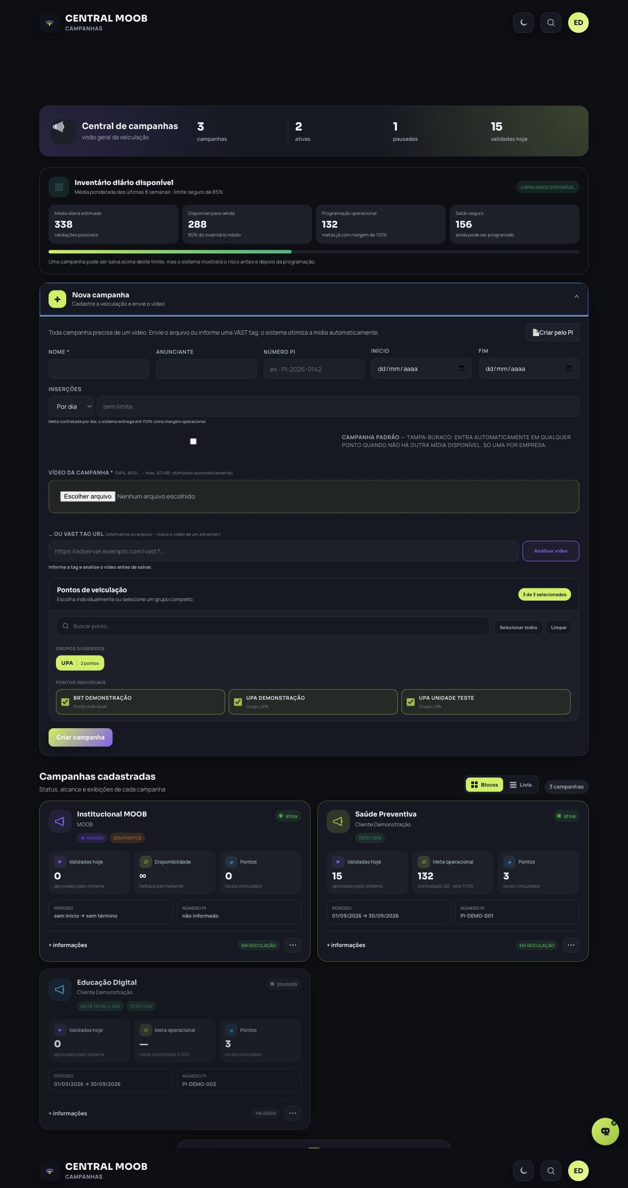Expand + informações on Educação Digital
Screen dimensions: 628x1188
[68, 1113]
